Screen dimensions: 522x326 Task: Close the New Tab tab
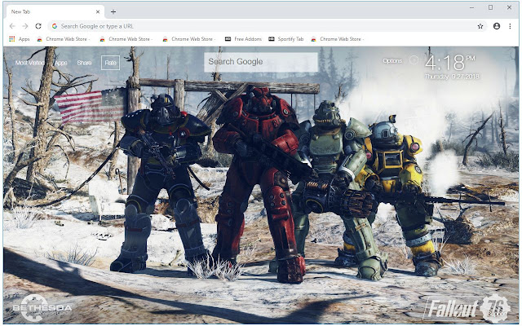point(98,11)
